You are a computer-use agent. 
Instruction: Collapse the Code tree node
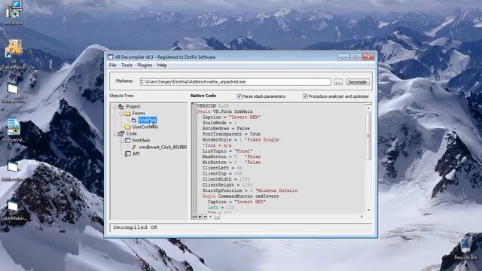point(114,134)
